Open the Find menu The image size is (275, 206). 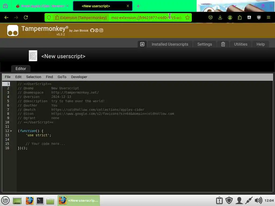pos(49,77)
